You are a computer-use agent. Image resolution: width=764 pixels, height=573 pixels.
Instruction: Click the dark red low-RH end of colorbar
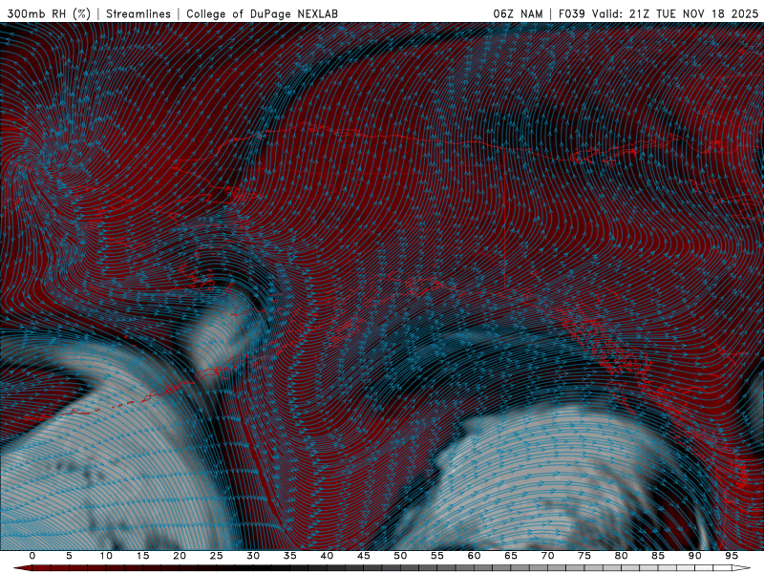[x=23, y=568]
